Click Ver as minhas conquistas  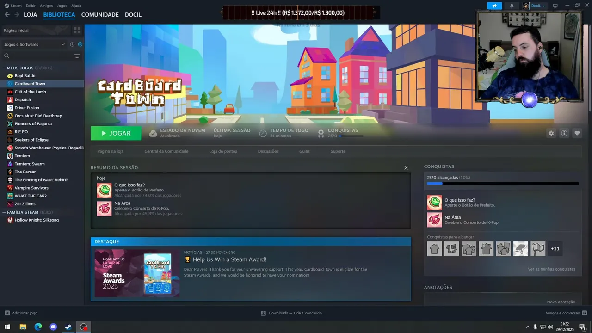[x=552, y=269]
